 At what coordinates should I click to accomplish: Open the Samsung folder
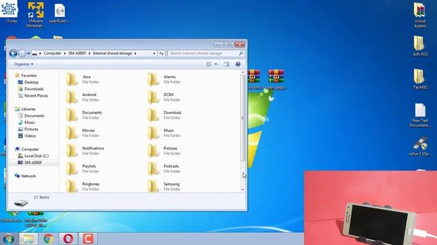[x=164, y=186]
